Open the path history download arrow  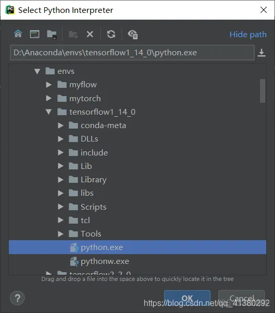tap(262, 53)
